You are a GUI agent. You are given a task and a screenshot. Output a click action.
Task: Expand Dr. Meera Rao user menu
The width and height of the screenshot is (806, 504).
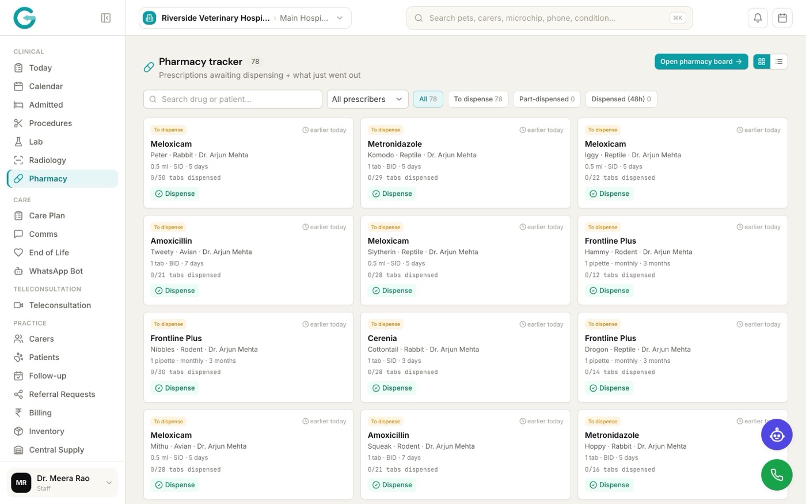[62, 483]
